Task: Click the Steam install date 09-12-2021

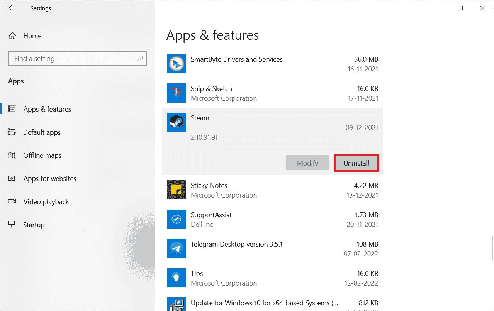Action: pyautogui.click(x=362, y=128)
